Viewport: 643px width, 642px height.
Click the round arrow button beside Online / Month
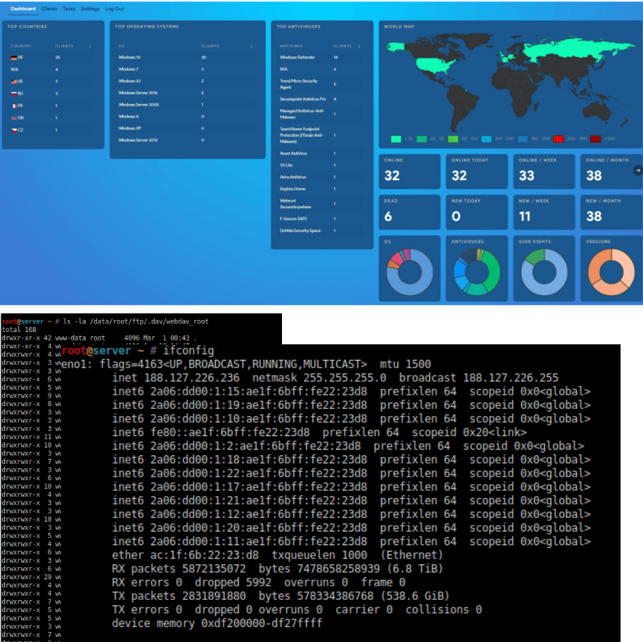pyautogui.click(x=637, y=170)
